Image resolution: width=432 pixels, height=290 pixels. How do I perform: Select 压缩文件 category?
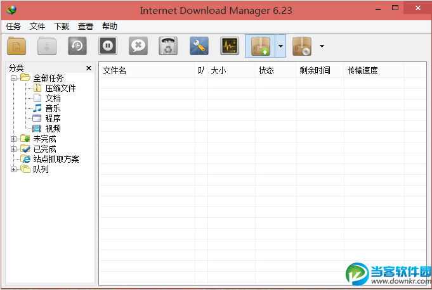pyautogui.click(x=60, y=88)
